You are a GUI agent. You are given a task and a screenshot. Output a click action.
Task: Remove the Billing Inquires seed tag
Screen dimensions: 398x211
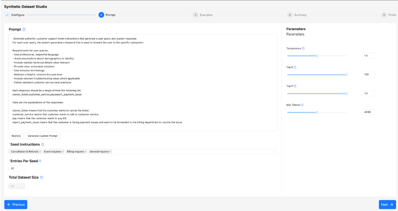coord(85,152)
